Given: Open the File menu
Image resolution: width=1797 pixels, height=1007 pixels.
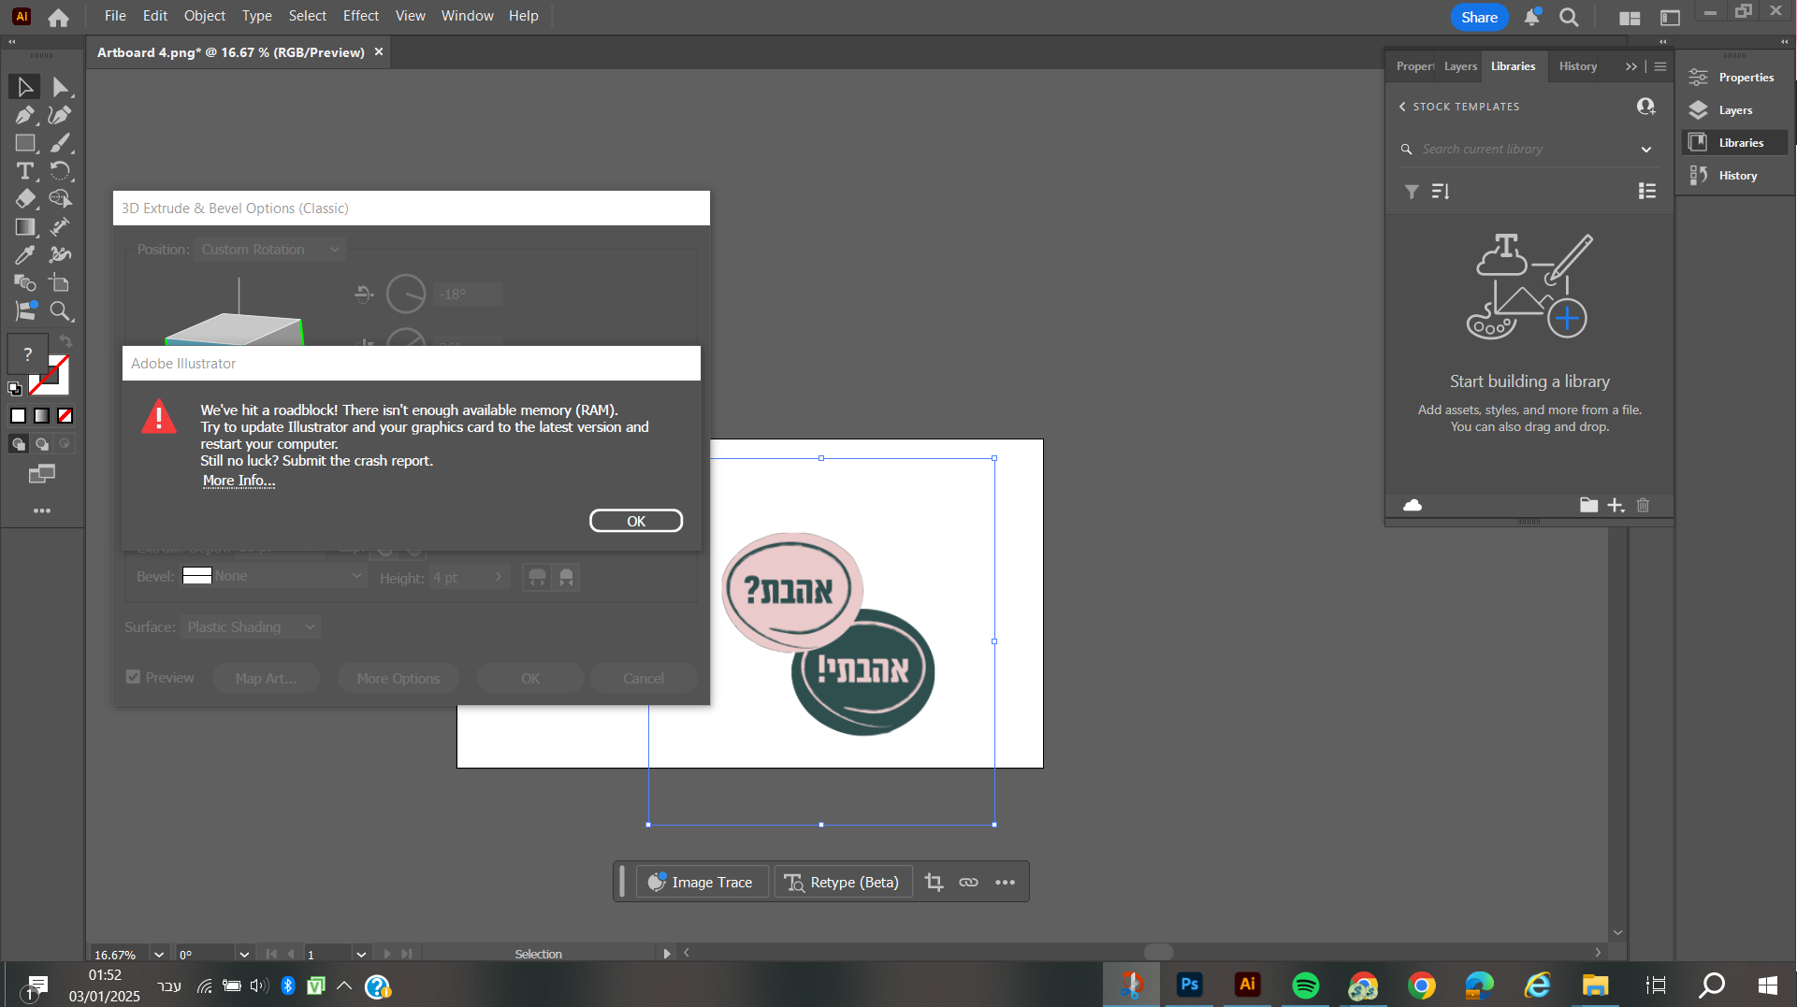Looking at the screenshot, I should tap(115, 16).
